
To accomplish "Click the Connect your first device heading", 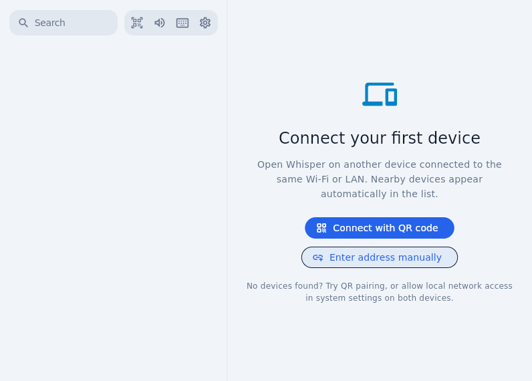I will point(380,138).
